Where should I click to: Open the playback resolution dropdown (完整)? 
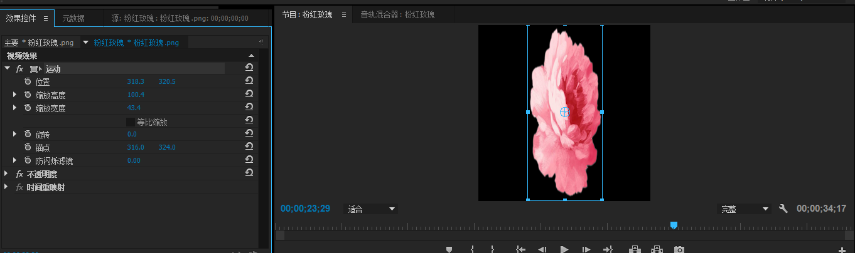[745, 209]
